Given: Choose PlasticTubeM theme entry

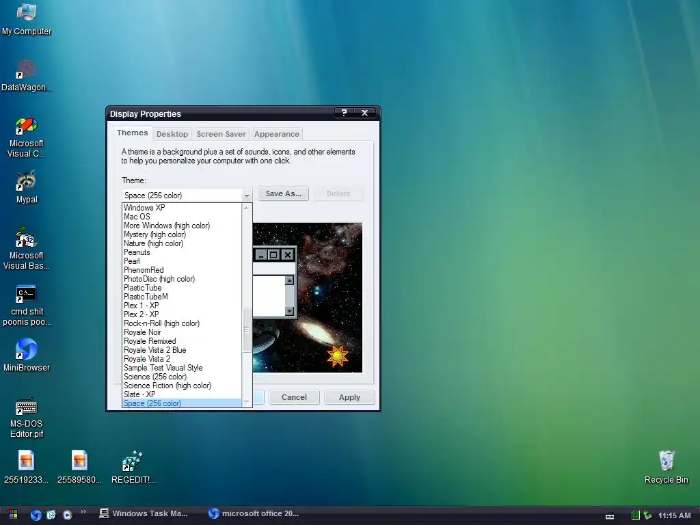Looking at the screenshot, I should point(182,297).
